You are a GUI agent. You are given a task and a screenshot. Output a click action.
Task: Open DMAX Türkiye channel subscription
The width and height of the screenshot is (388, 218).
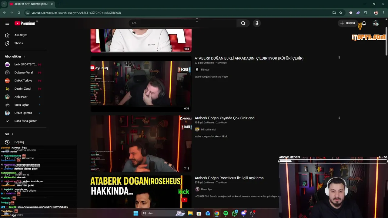click(24, 81)
